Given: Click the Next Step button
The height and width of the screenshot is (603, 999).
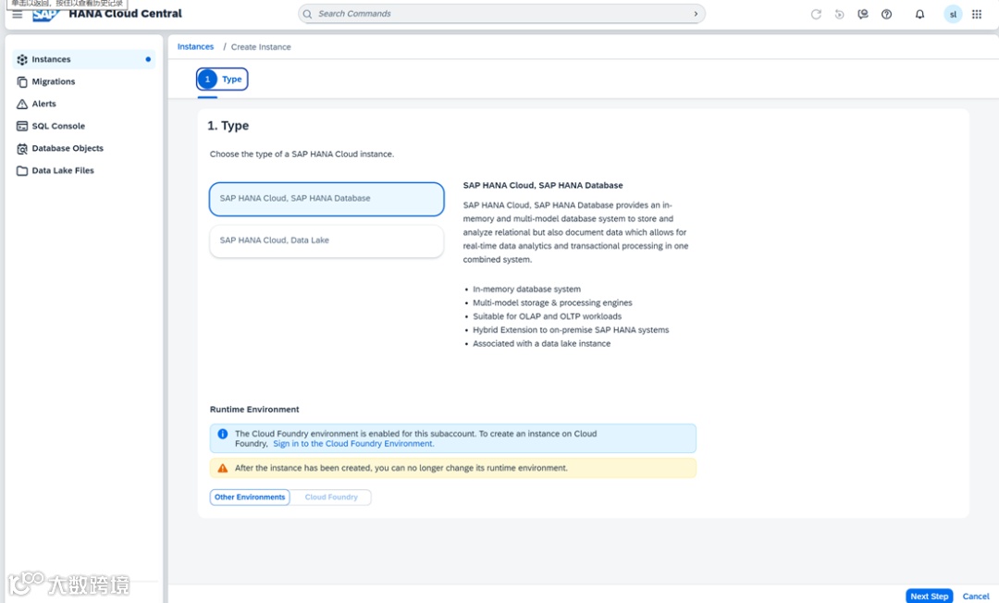Looking at the screenshot, I should coord(929,596).
